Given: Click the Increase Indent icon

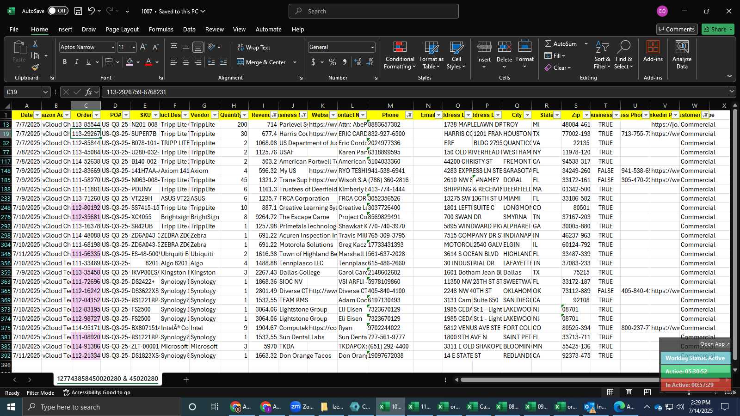Looking at the screenshot, I should pyautogui.click(x=223, y=62).
